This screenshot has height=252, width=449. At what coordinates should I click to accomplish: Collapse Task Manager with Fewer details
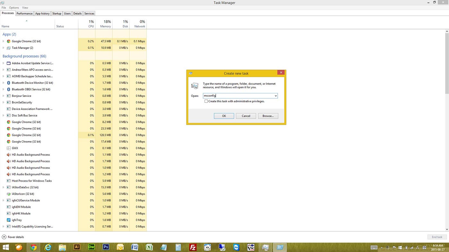(13, 237)
